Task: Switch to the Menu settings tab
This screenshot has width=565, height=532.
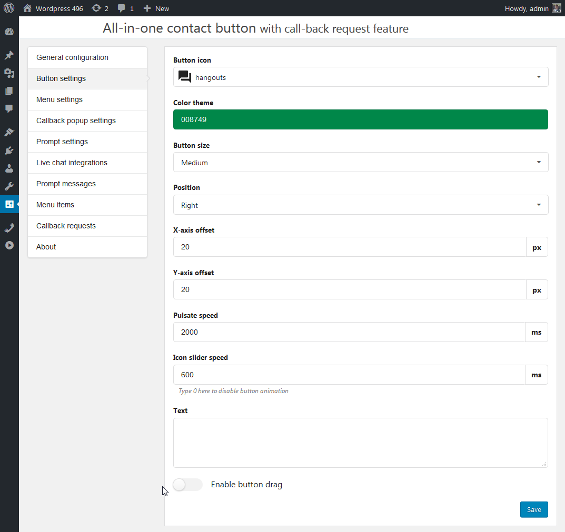Action: click(x=60, y=99)
